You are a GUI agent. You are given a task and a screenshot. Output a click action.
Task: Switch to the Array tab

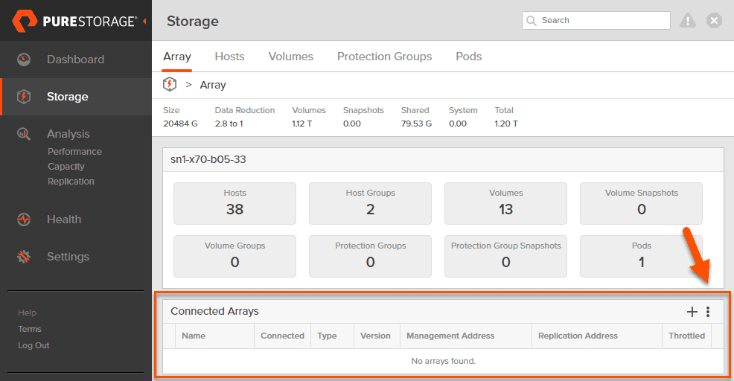(x=177, y=57)
